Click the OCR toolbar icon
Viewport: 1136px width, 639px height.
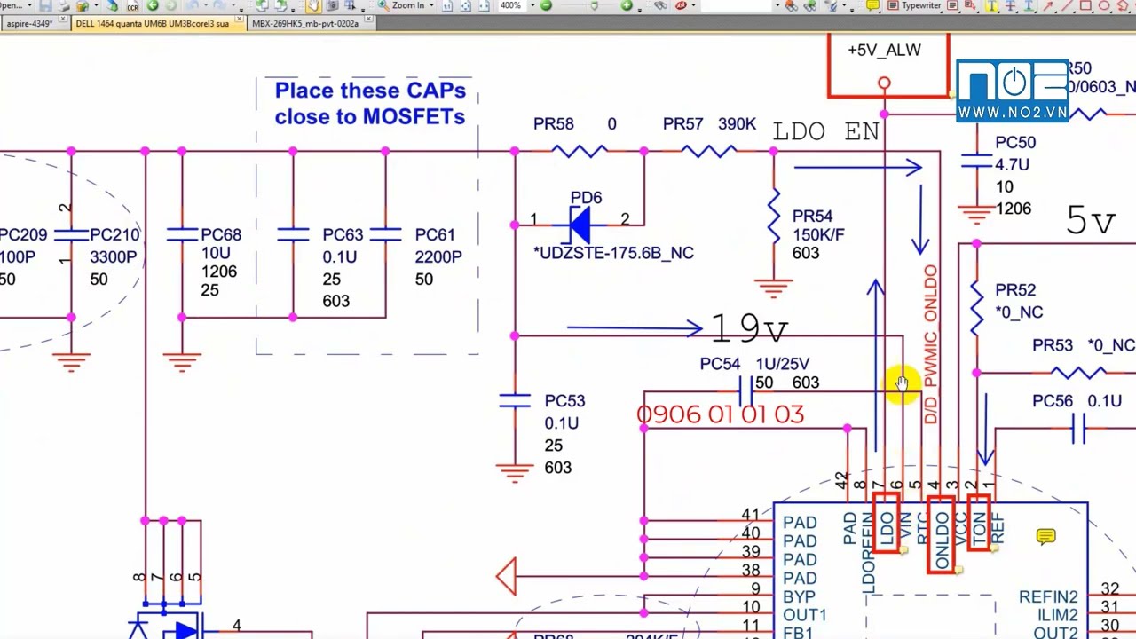click(132, 6)
